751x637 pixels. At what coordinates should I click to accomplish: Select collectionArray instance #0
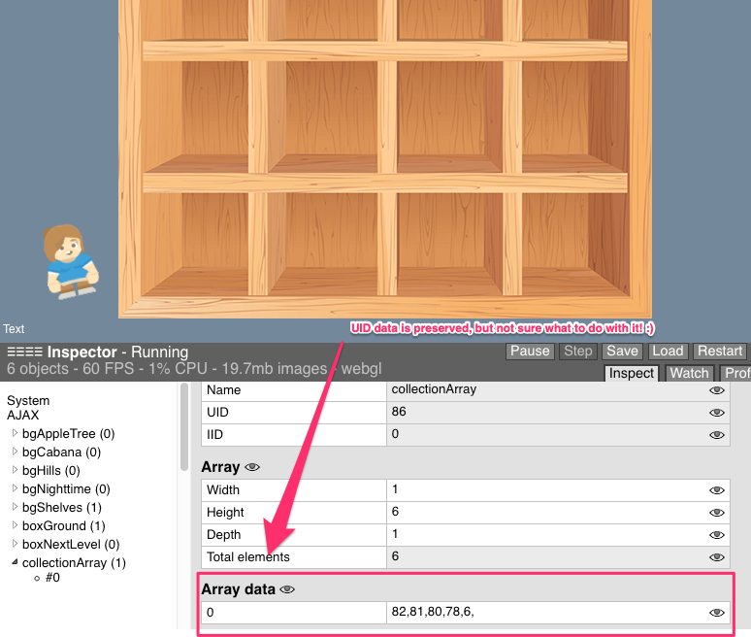click(52, 578)
